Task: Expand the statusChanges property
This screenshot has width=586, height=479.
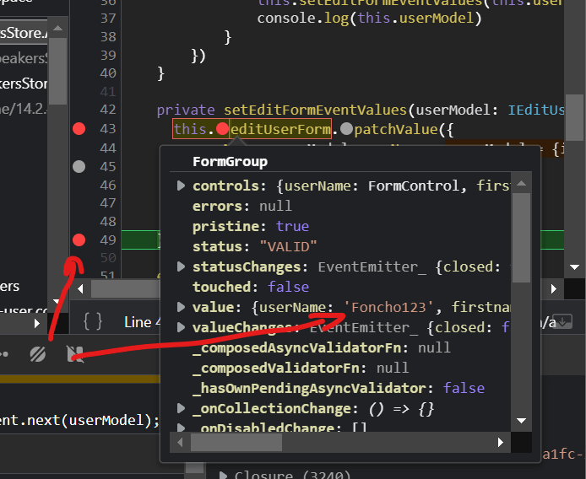Action: point(181,266)
